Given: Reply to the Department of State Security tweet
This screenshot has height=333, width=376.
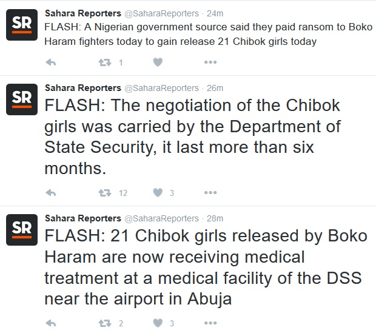Looking at the screenshot, I should [52, 193].
